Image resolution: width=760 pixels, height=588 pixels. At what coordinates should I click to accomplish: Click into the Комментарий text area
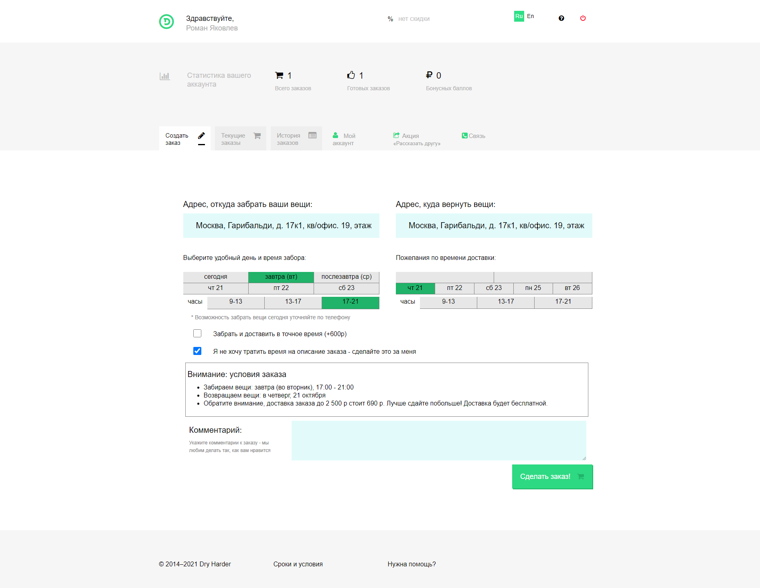click(438, 440)
